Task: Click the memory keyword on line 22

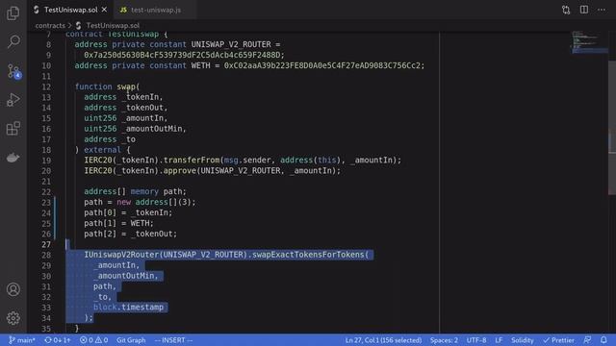Action: [144, 191]
